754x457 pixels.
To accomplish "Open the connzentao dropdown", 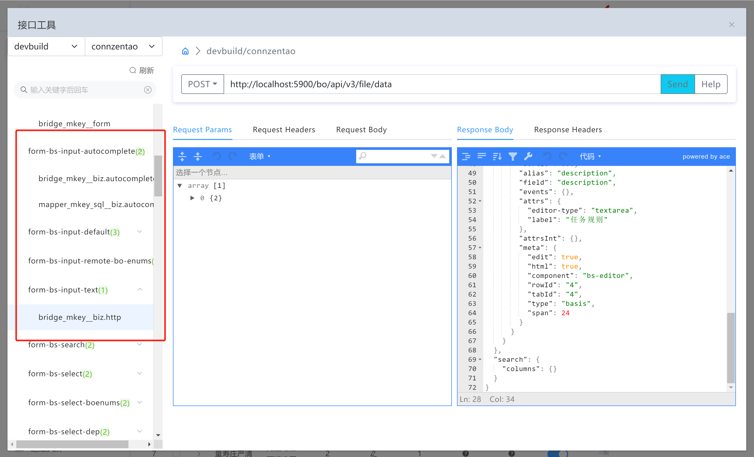I will (x=123, y=47).
